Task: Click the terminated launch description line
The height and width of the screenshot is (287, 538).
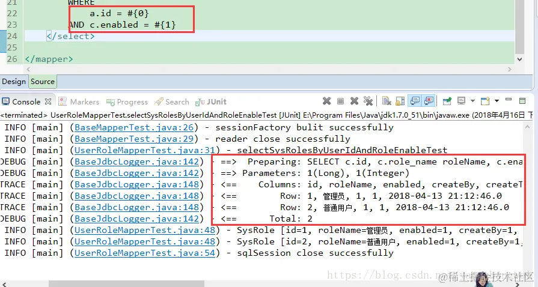Action: point(266,115)
